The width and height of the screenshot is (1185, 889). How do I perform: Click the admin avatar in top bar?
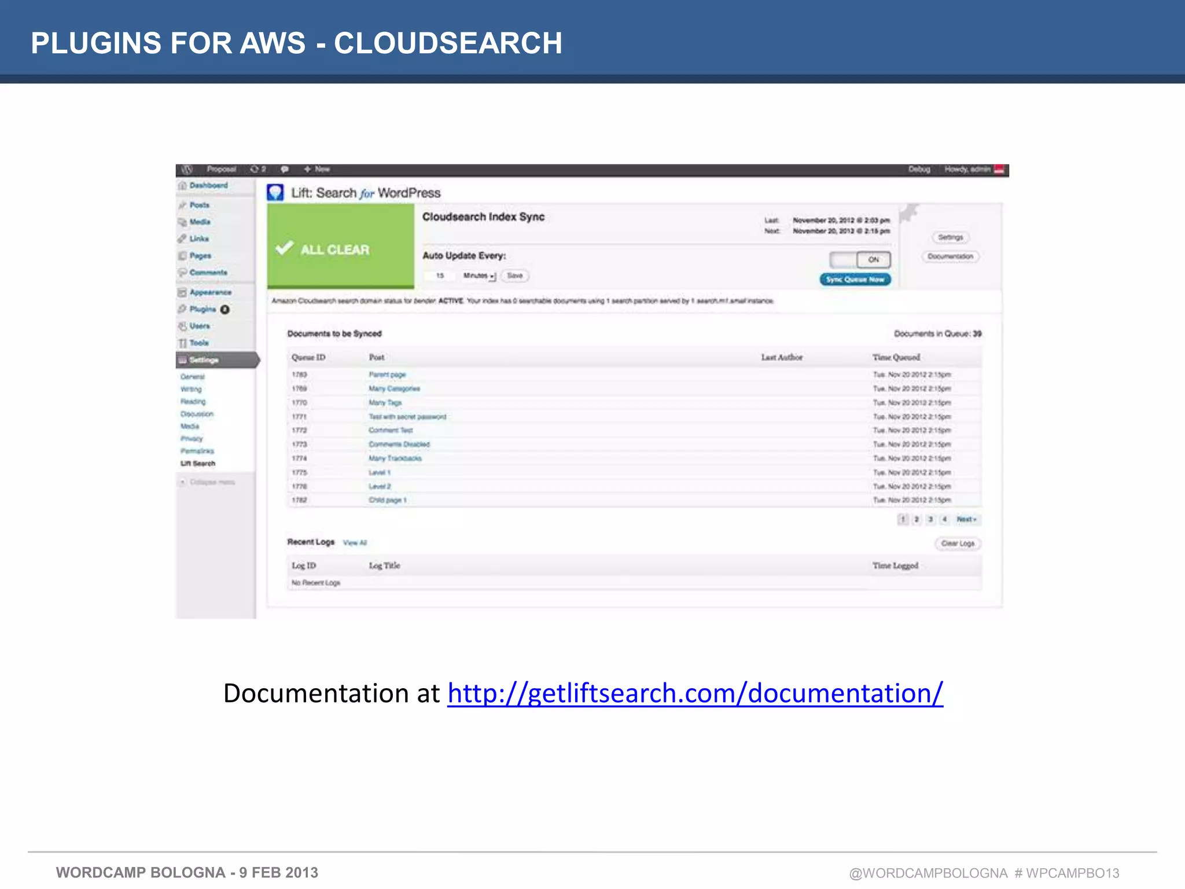click(x=999, y=170)
